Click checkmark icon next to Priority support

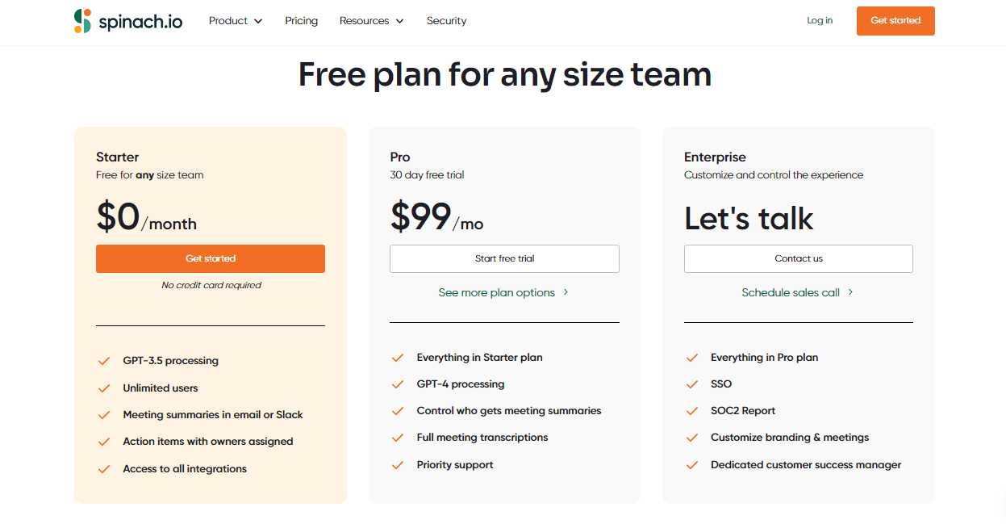(x=398, y=465)
